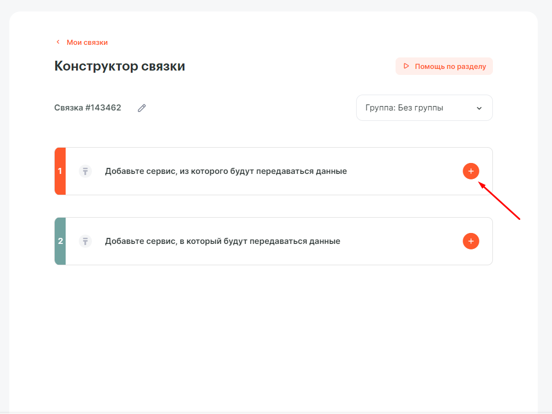The height and width of the screenshot is (414, 552).
Task: Click the play icon in the help button
Action: click(x=406, y=66)
